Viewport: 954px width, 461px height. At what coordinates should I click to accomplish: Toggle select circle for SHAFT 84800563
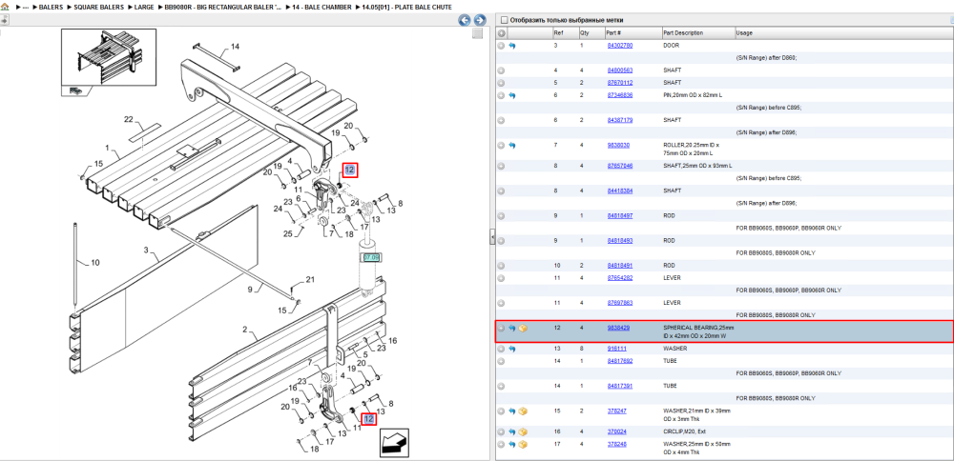502,70
